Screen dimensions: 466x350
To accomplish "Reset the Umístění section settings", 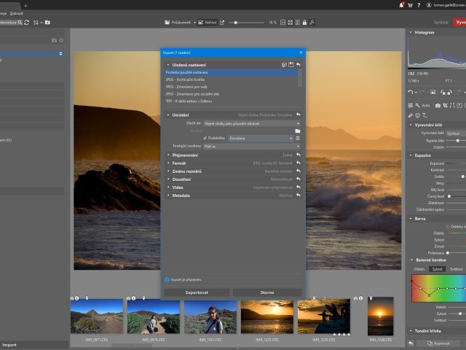I will click(298, 114).
